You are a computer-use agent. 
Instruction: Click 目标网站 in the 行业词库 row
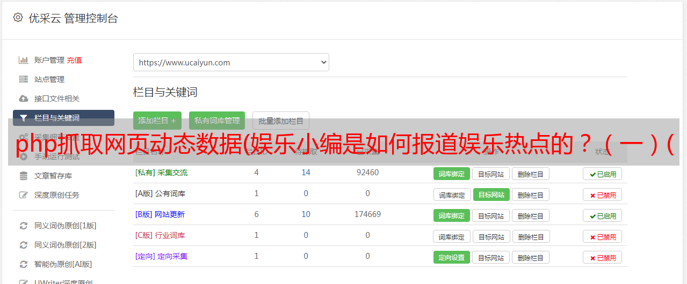pyautogui.click(x=492, y=236)
